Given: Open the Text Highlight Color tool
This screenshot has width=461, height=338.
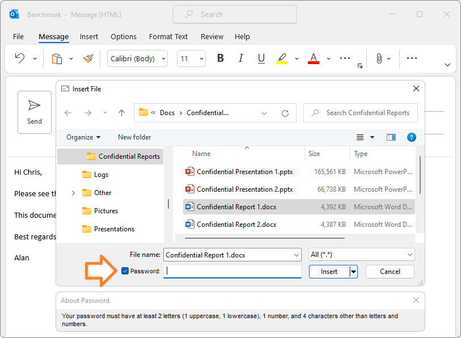Looking at the screenshot, I should point(281,58).
